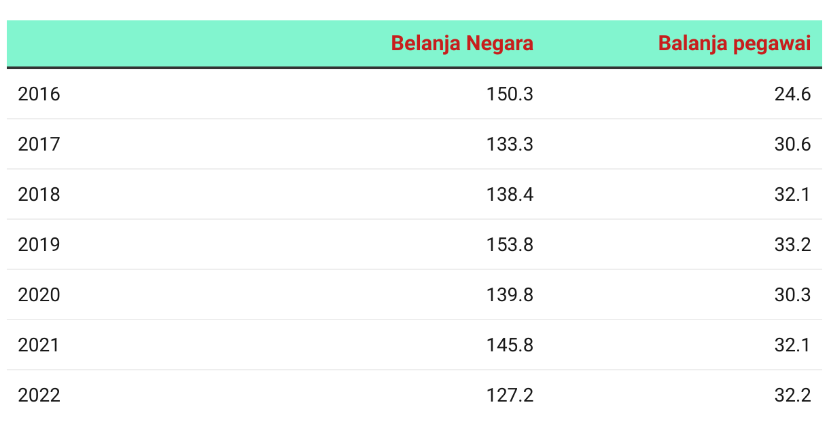Click the 127.2 value for 2022
The width and height of the screenshot is (829, 426).
(510, 395)
